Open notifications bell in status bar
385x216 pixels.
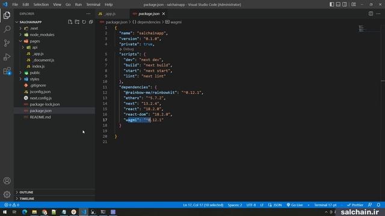coord(378,205)
